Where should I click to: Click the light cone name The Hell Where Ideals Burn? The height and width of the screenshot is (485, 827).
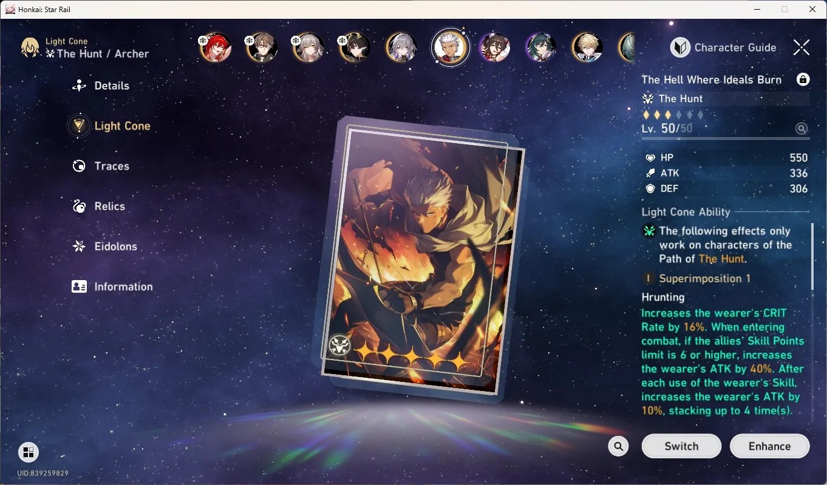[x=711, y=80]
